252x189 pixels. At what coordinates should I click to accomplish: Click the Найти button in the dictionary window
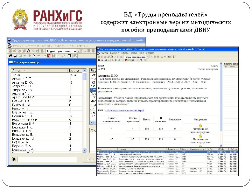click(x=90, y=159)
